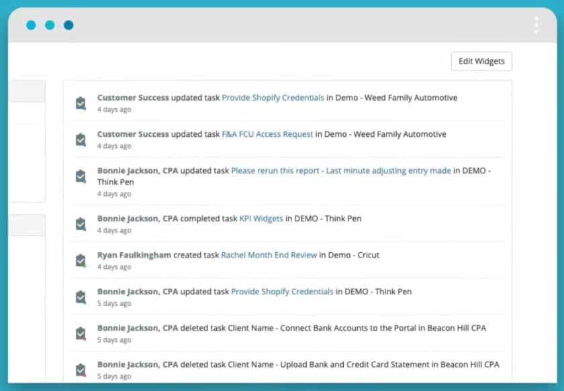Open Provide Shopify Credentials link in Weed Family Automotive row
This screenshot has width=564, height=391.
pos(273,98)
